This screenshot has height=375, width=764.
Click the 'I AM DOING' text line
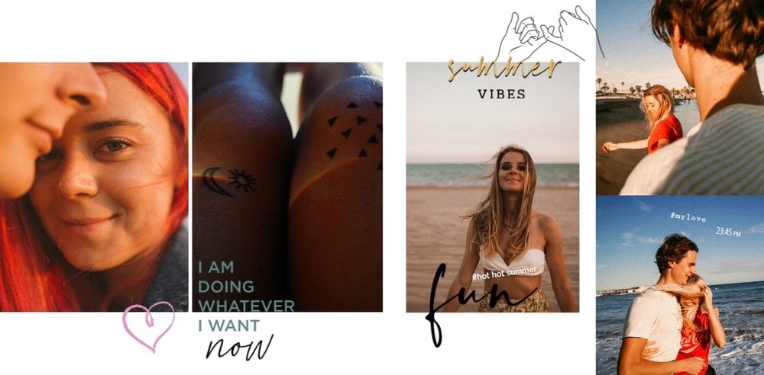pyautogui.click(x=225, y=277)
